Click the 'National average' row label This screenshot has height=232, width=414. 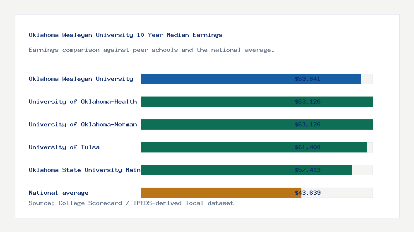click(58, 193)
